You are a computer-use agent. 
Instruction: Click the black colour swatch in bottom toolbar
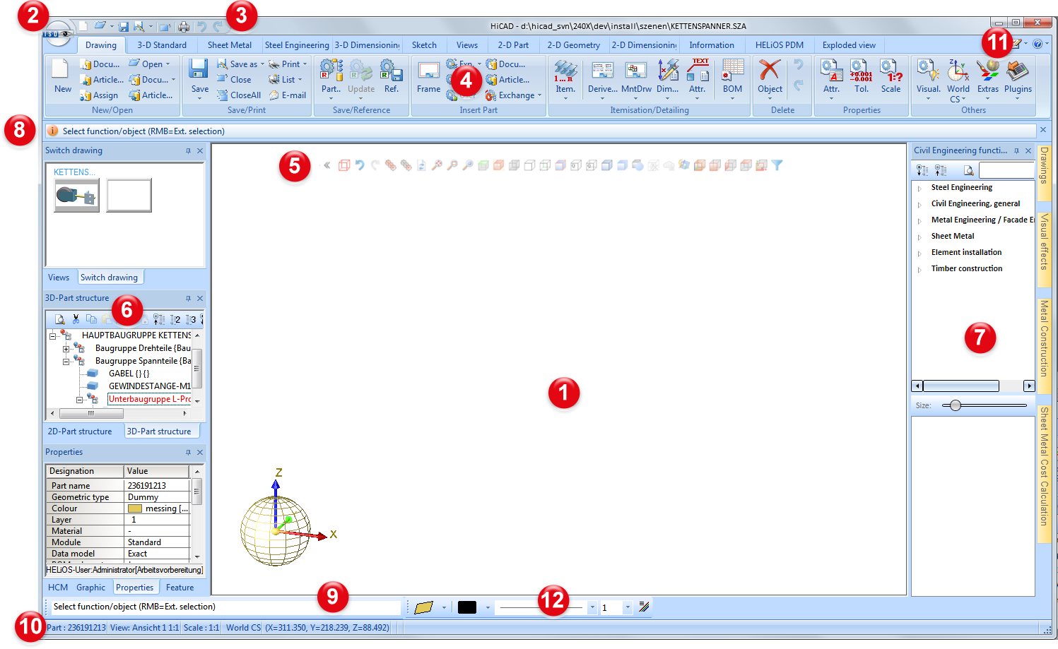[x=467, y=607]
